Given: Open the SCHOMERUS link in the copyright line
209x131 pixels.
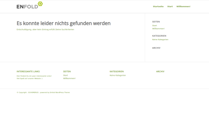Looking at the screenshot, I should 33,93.
